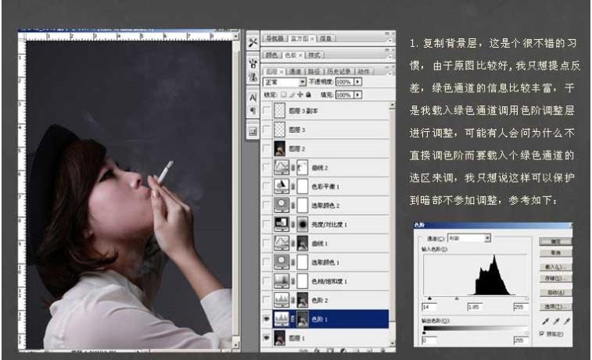Show the 亮度/对比度 1 layer
The width and height of the screenshot is (592, 360).
coord(267,224)
